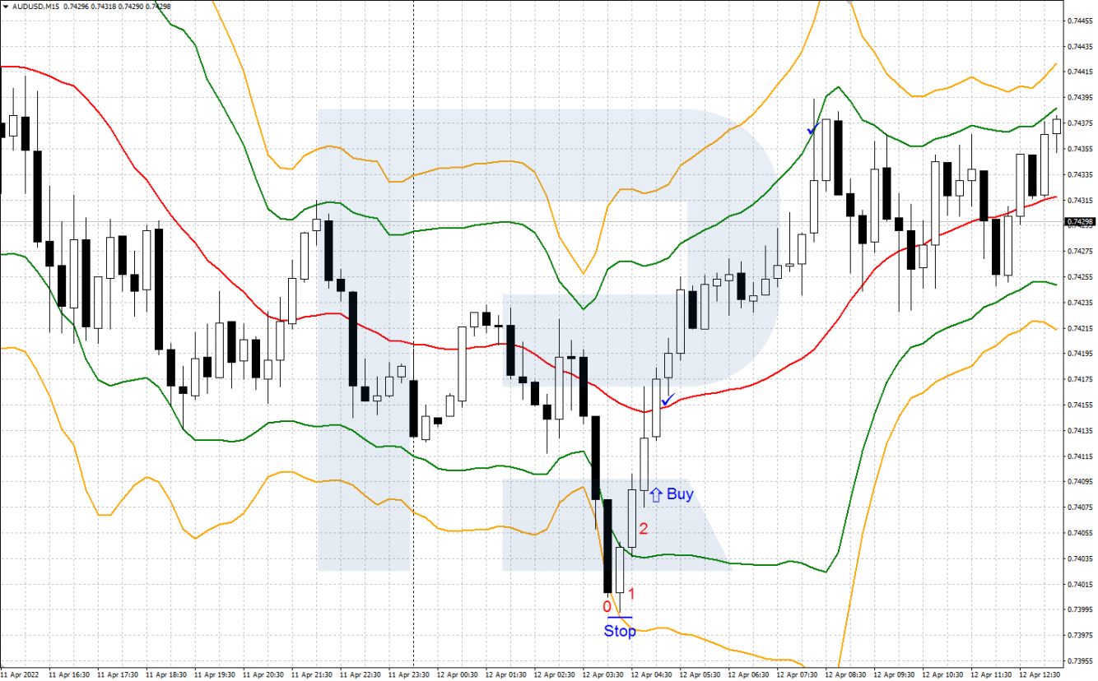Click the 0.74115 price axis label
The image size is (1098, 681).
pos(1079,456)
